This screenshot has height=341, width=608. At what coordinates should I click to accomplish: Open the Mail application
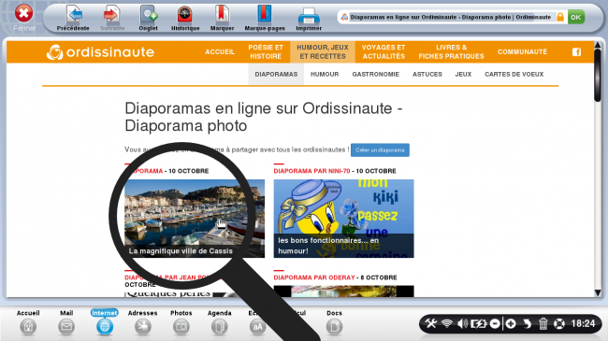(66, 322)
